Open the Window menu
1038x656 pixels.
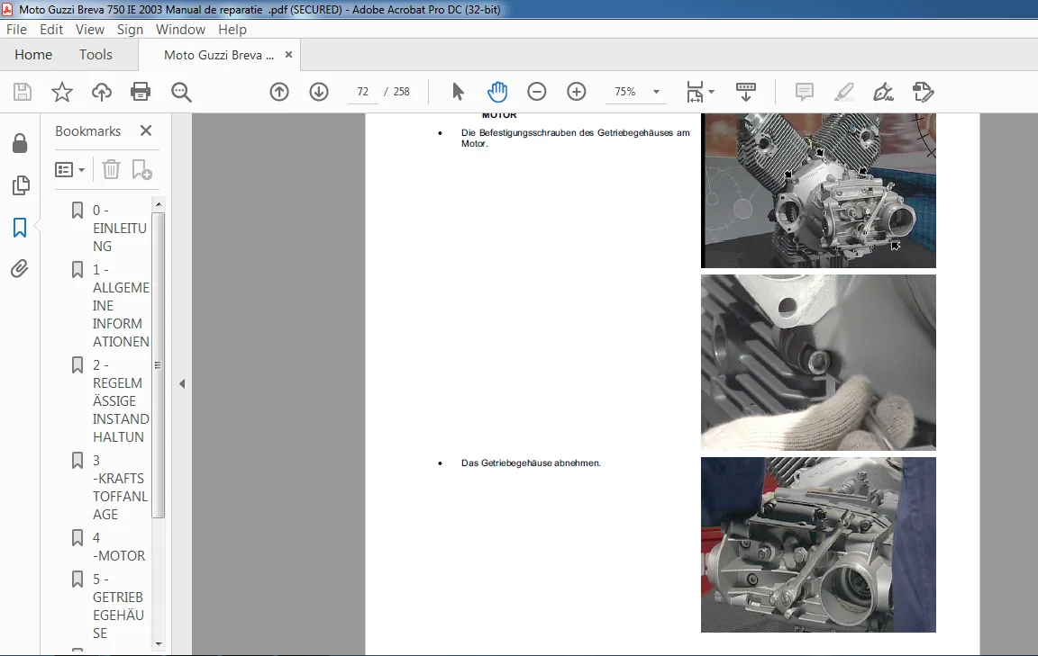(x=180, y=30)
